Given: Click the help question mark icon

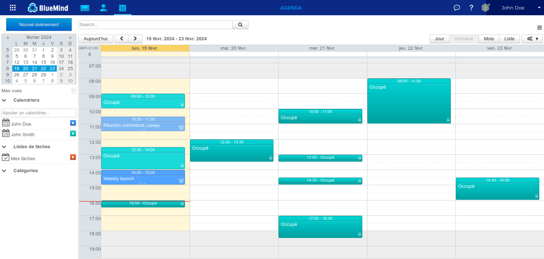Looking at the screenshot, I should (x=471, y=8).
